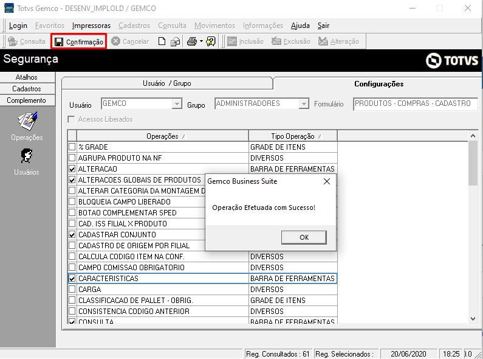The image size is (483, 359).
Task: Open Operações from the sidebar icon
Action: 27,121
